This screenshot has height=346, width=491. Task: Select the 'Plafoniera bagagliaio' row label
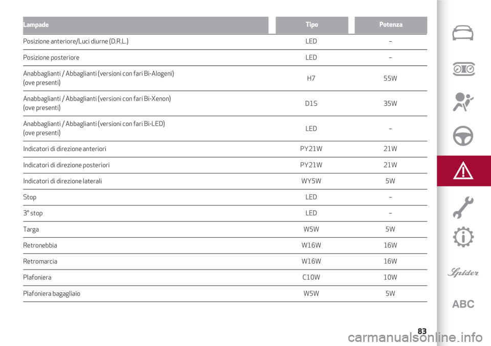[x=52, y=294]
